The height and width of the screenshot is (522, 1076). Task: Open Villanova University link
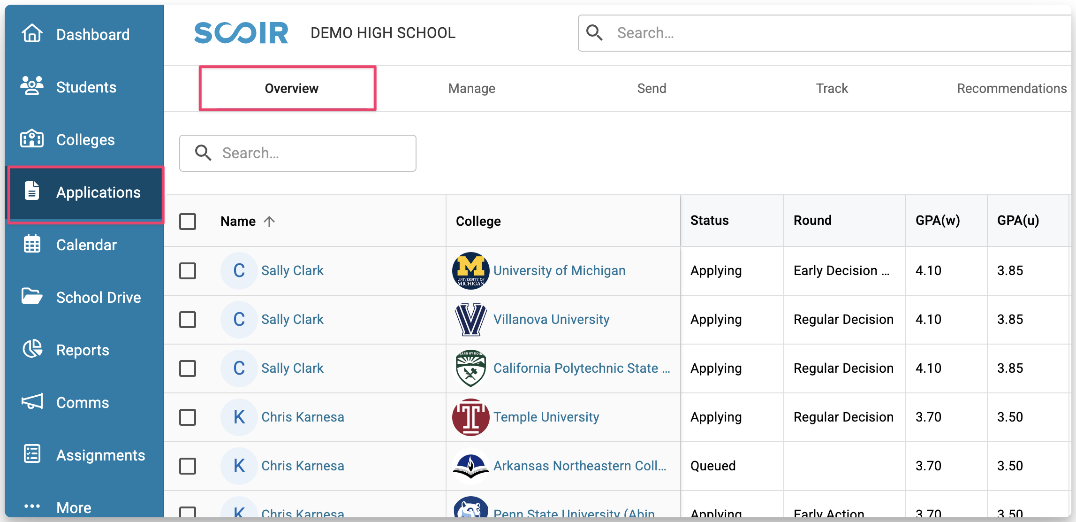coord(551,320)
